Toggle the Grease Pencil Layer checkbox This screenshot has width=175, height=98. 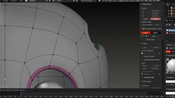click(144, 29)
